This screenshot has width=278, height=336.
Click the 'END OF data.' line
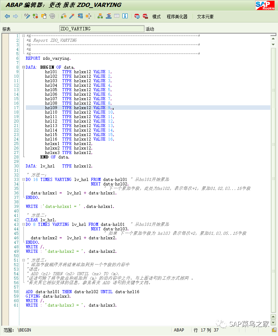[x=55, y=157]
